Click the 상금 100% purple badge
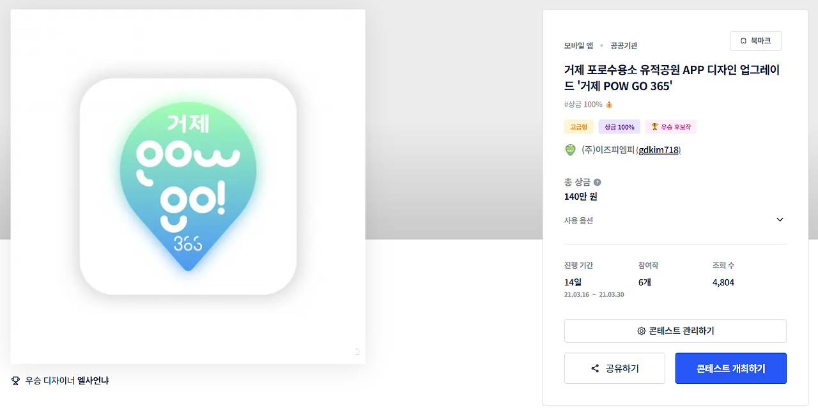818x410 pixels. (619, 127)
